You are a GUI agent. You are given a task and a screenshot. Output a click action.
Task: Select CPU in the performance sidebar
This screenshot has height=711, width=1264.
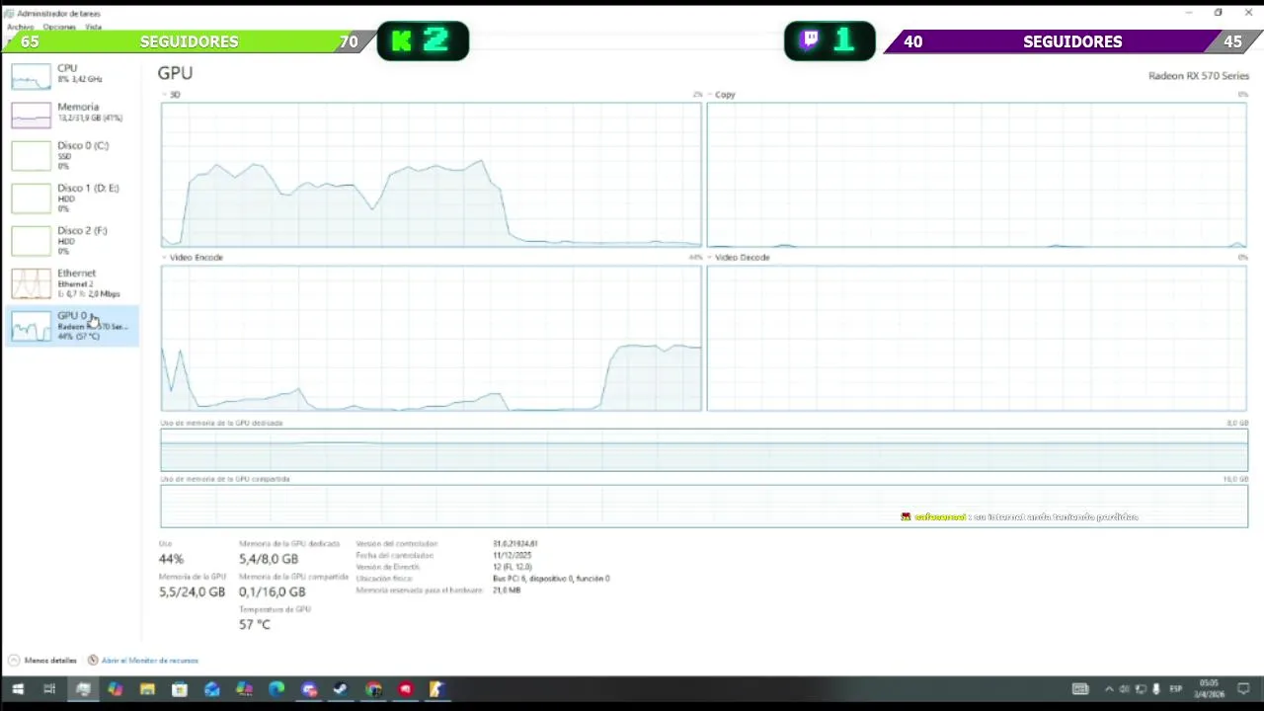click(x=71, y=74)
